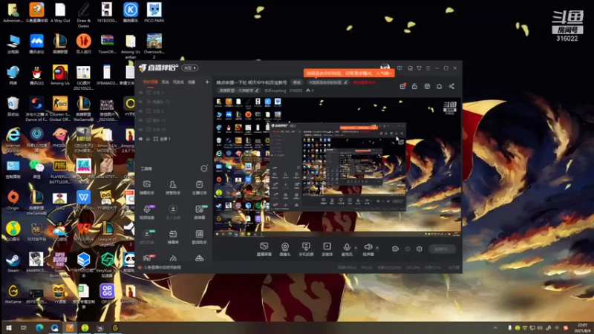Select the 全屏 1 source row
This screenshot has width=594, height=334.
point(174,139)
